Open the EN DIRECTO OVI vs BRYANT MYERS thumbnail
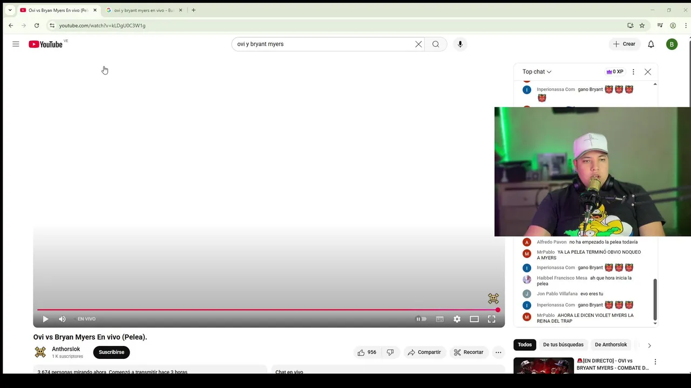Image resolution: width=691 pixels, height=388 pixels. [544, 366]
